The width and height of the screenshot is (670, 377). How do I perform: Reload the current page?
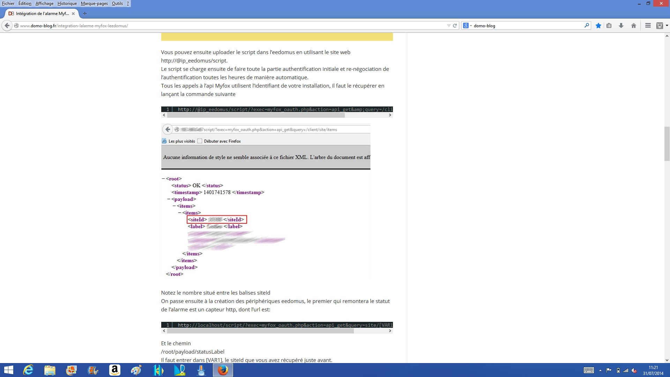tap(455, 25)
